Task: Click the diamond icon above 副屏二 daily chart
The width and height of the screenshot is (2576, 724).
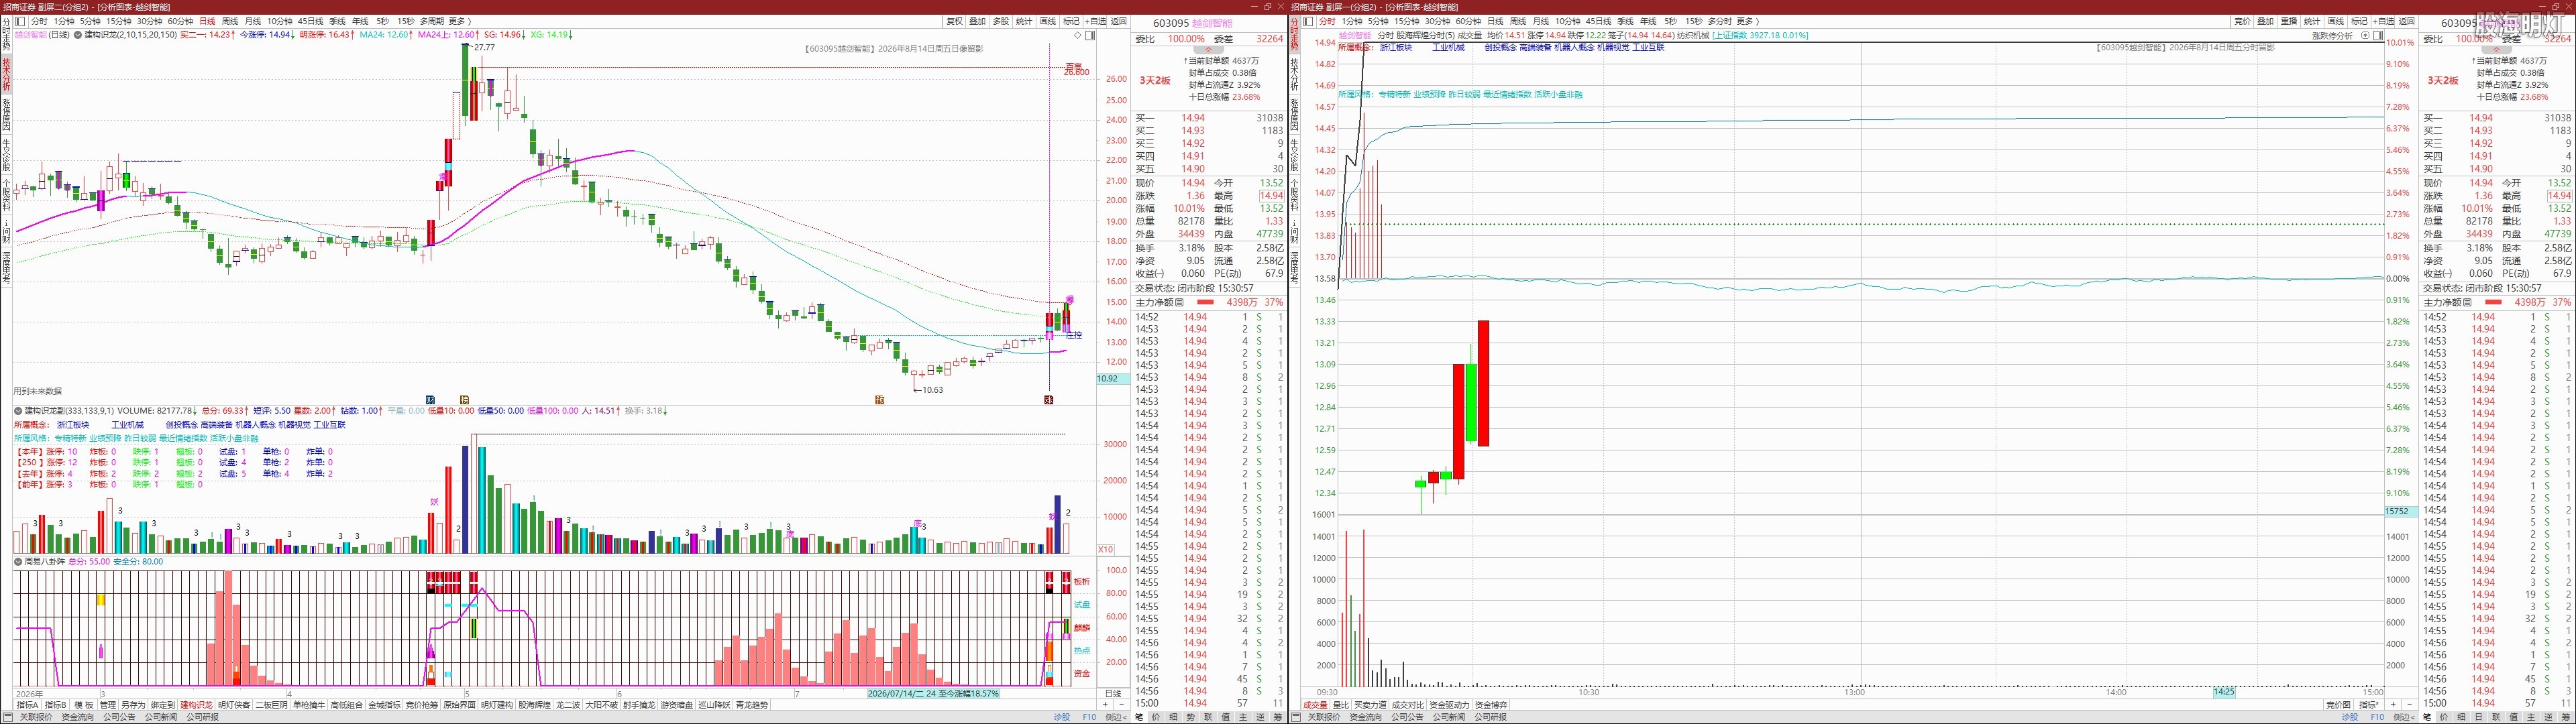Action: (x=1078, y=35)
